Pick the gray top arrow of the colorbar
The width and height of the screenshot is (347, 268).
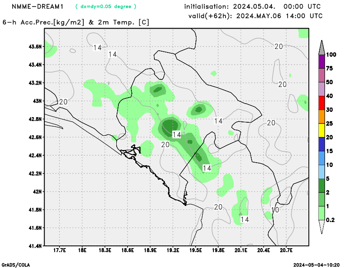click(x=321, y=47)
